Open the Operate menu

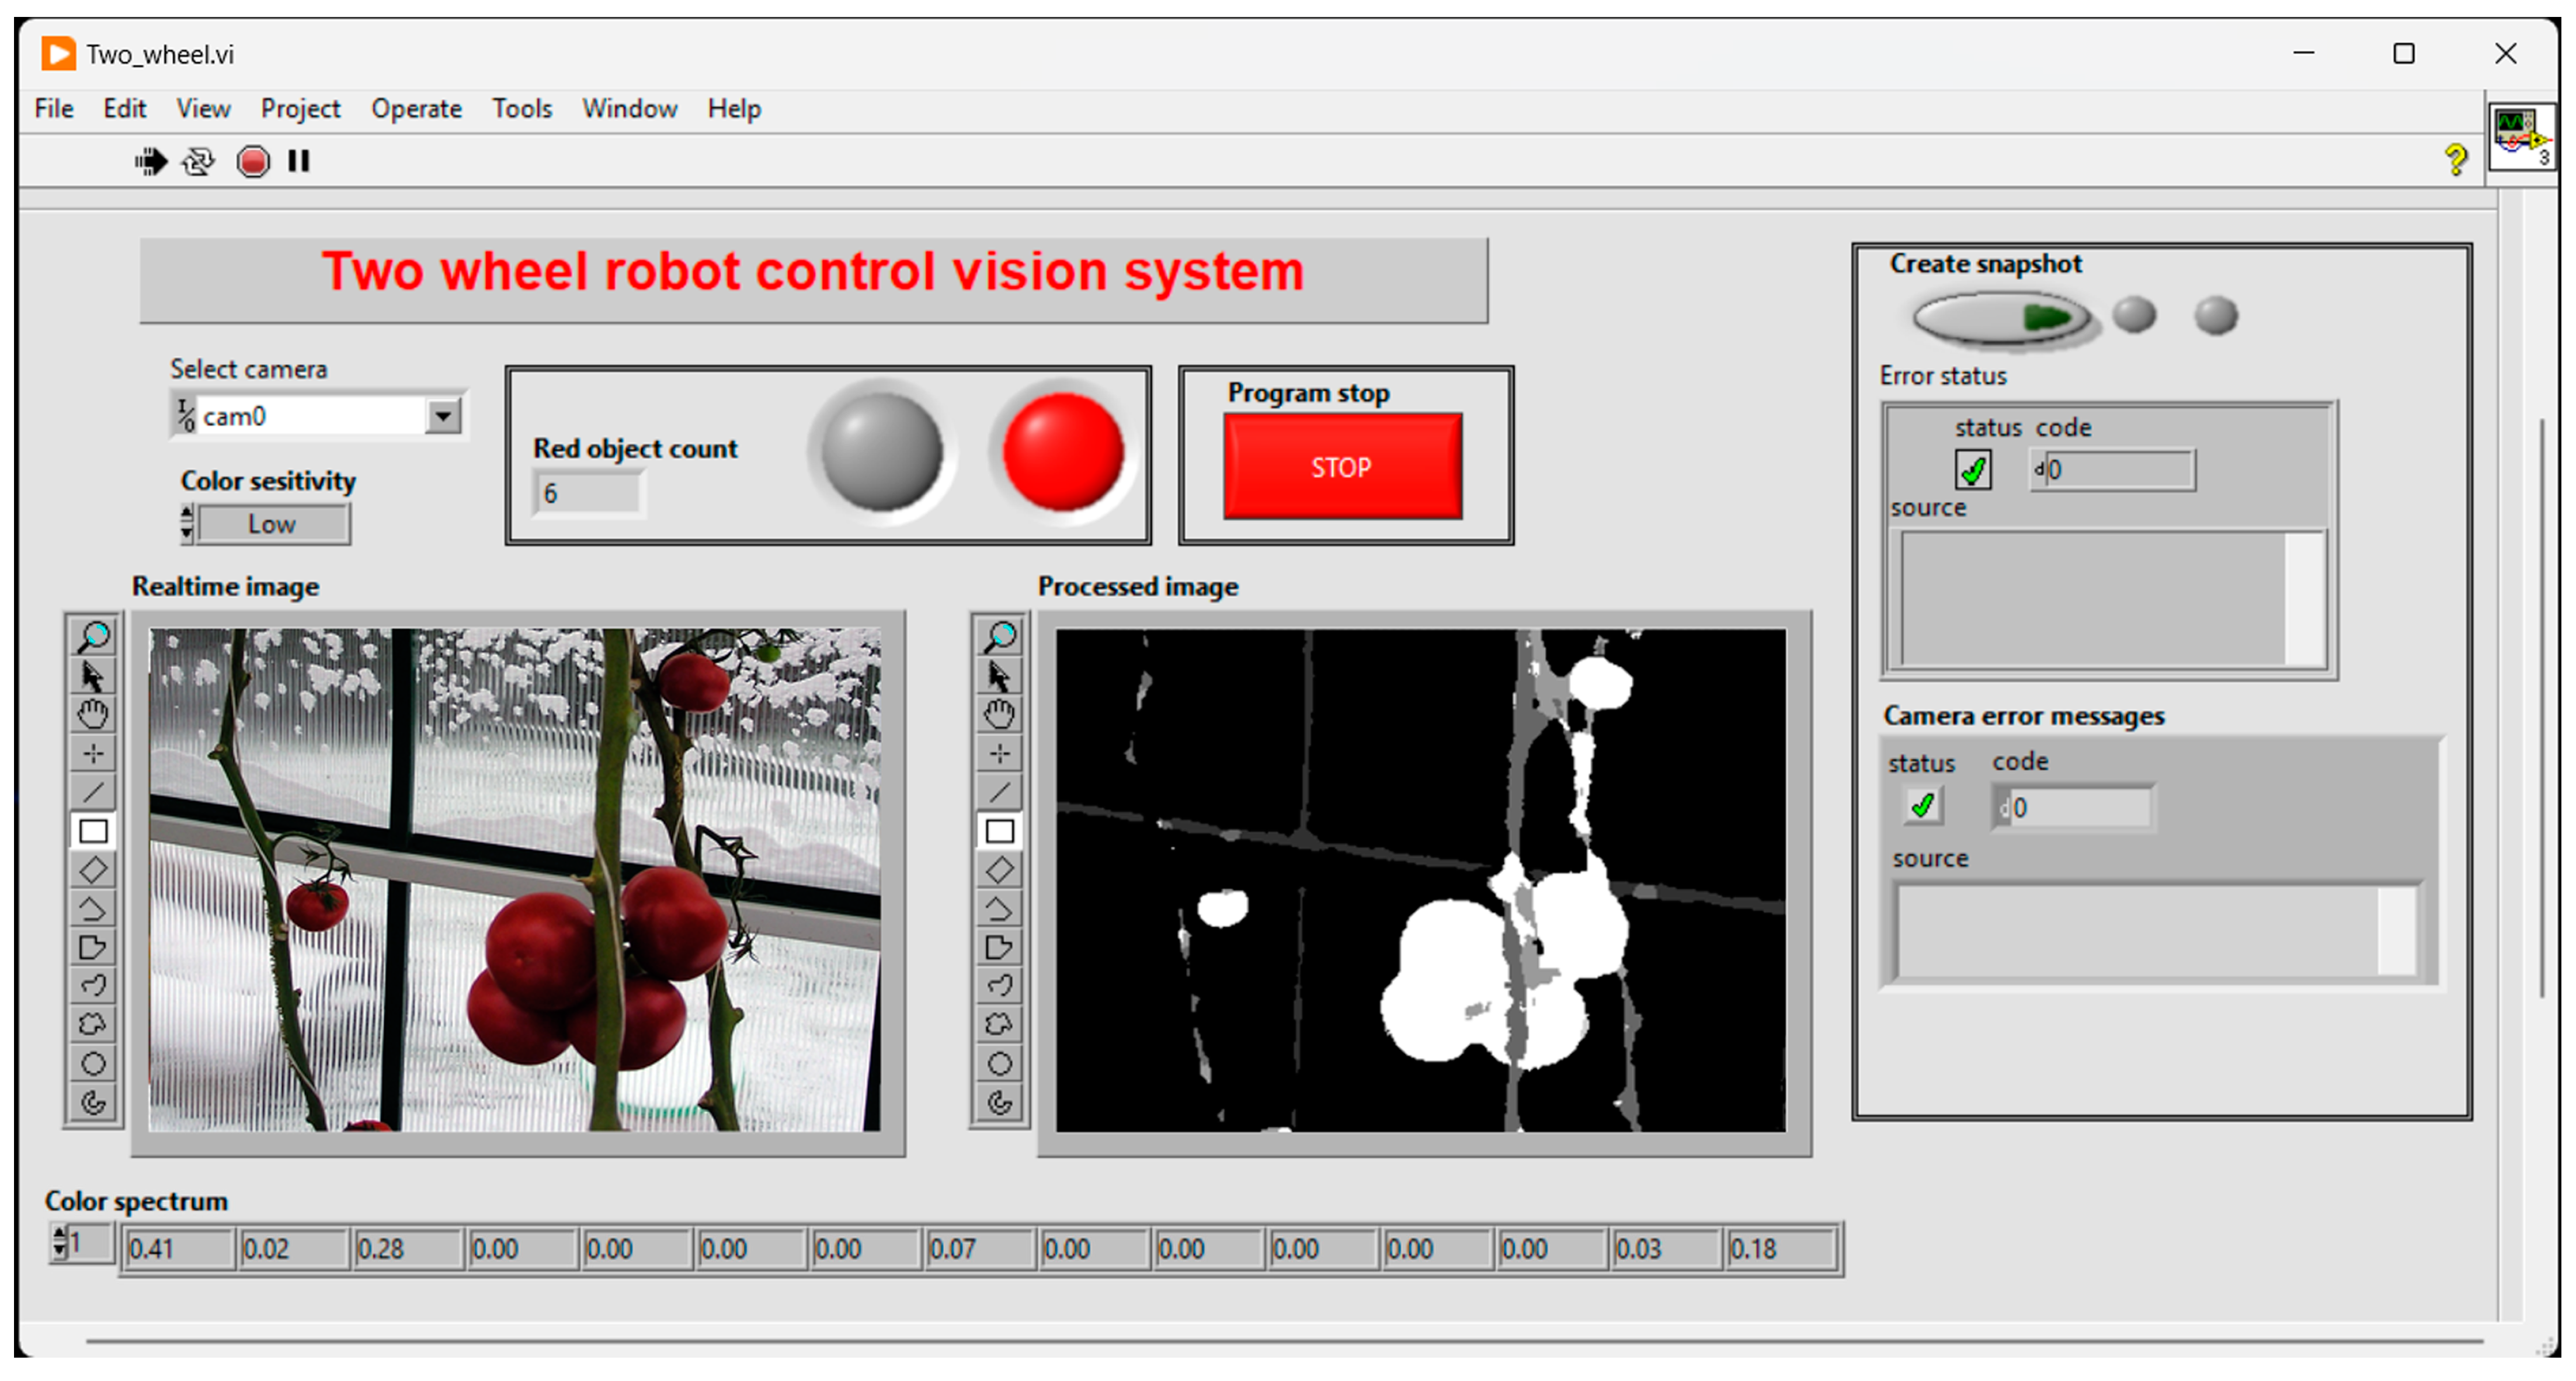click(x=416, y=108)
